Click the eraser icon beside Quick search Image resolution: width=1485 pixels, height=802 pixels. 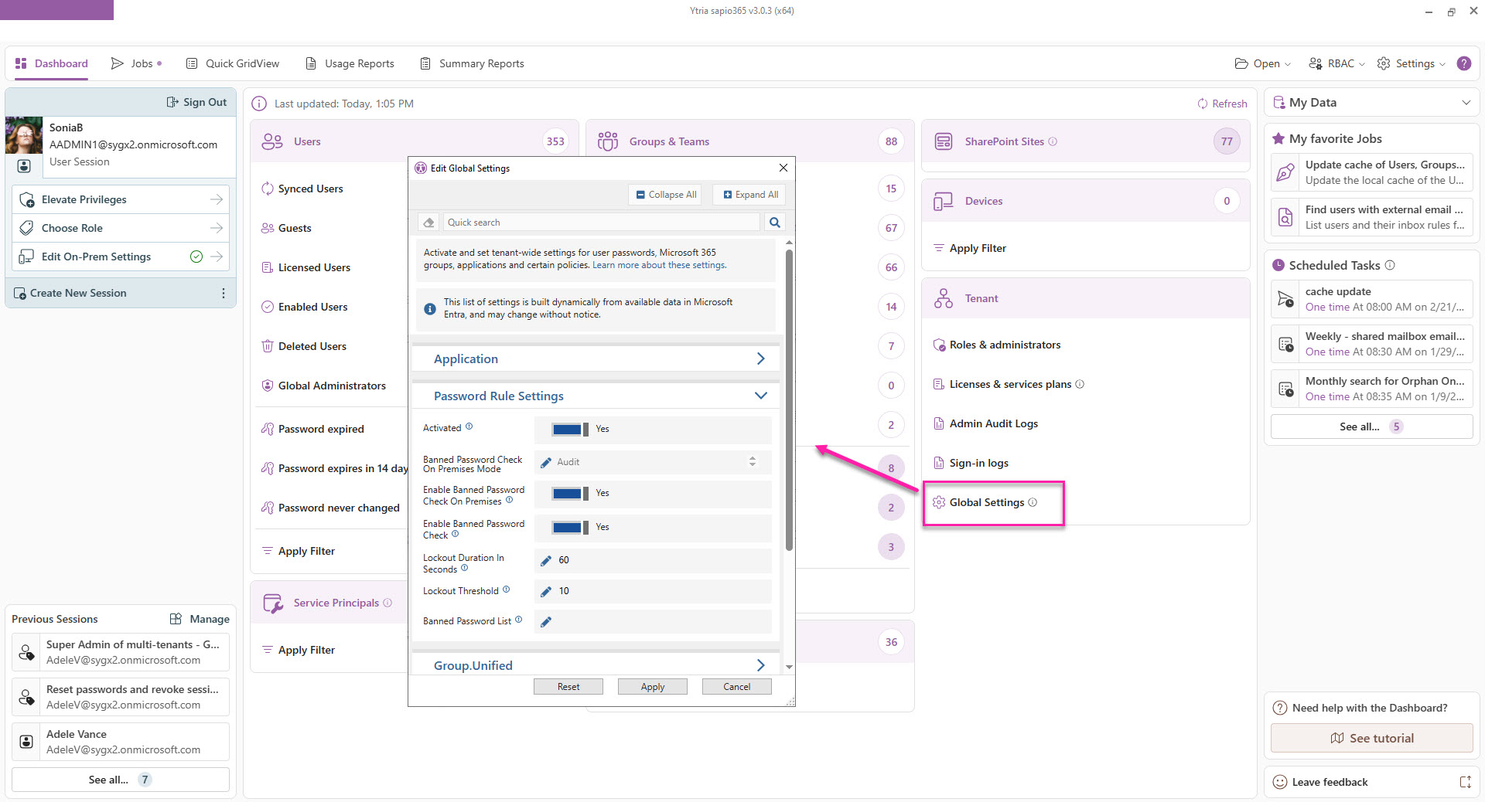point(428,223)
